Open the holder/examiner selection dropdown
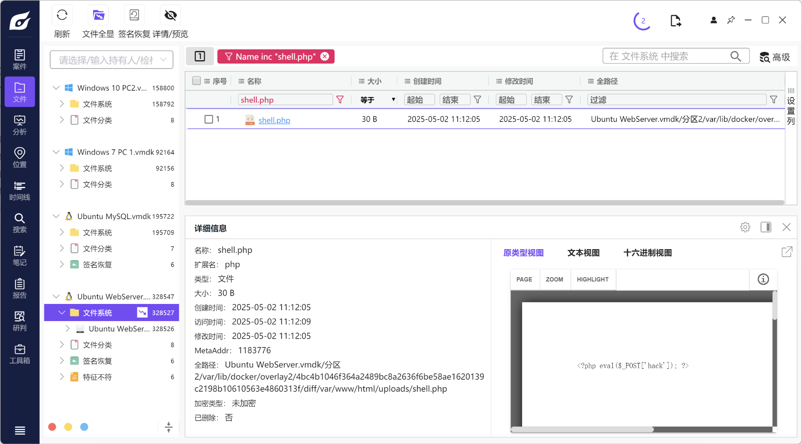802x444 pixels. [x=112, y=60]
